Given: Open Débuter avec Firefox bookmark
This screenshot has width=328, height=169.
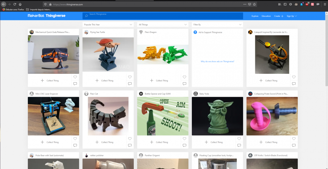Looking at the screenshot, I should click(x=13, y=10).
